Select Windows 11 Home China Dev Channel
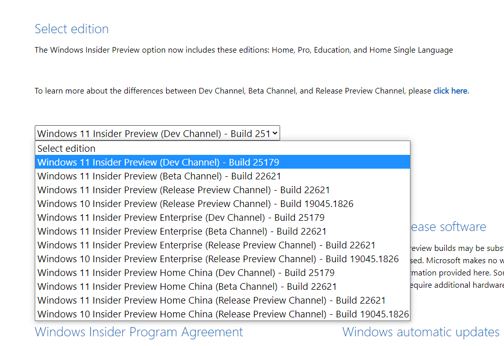 click(222, 273)
